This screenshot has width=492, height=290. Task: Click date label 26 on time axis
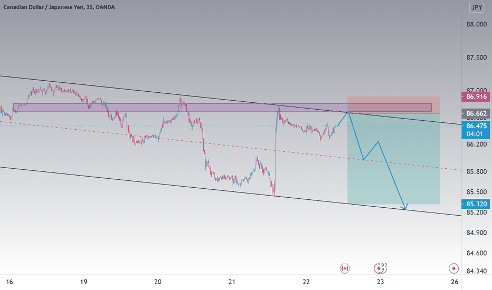click(x=455, y=282)
